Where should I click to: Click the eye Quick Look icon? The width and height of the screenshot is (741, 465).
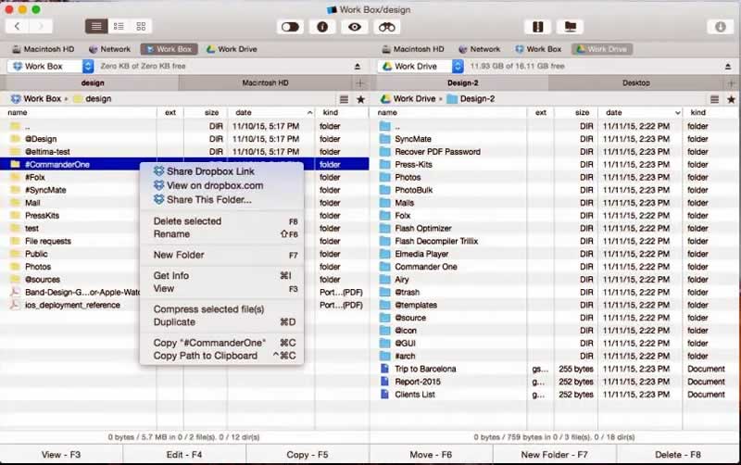(354, 27)
